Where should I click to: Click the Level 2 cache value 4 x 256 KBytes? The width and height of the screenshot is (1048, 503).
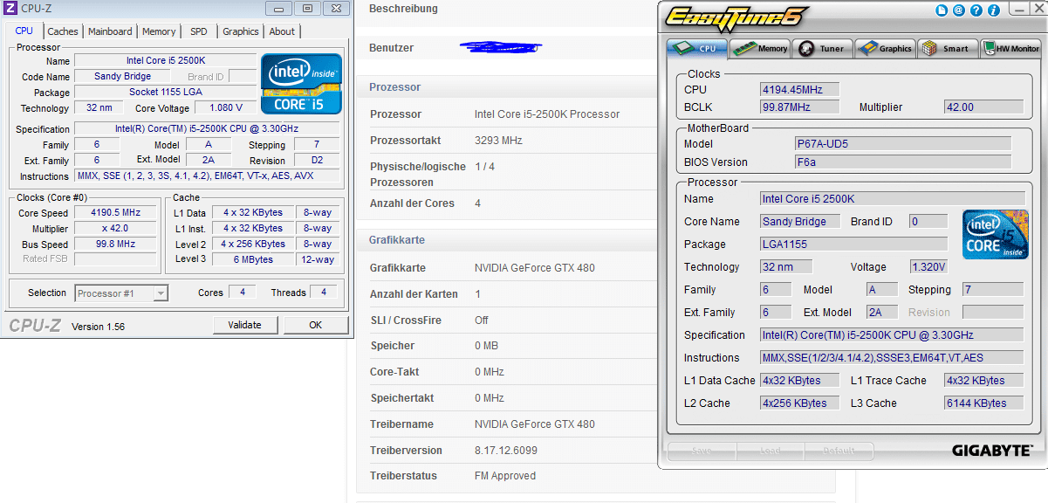pos(253,245)
